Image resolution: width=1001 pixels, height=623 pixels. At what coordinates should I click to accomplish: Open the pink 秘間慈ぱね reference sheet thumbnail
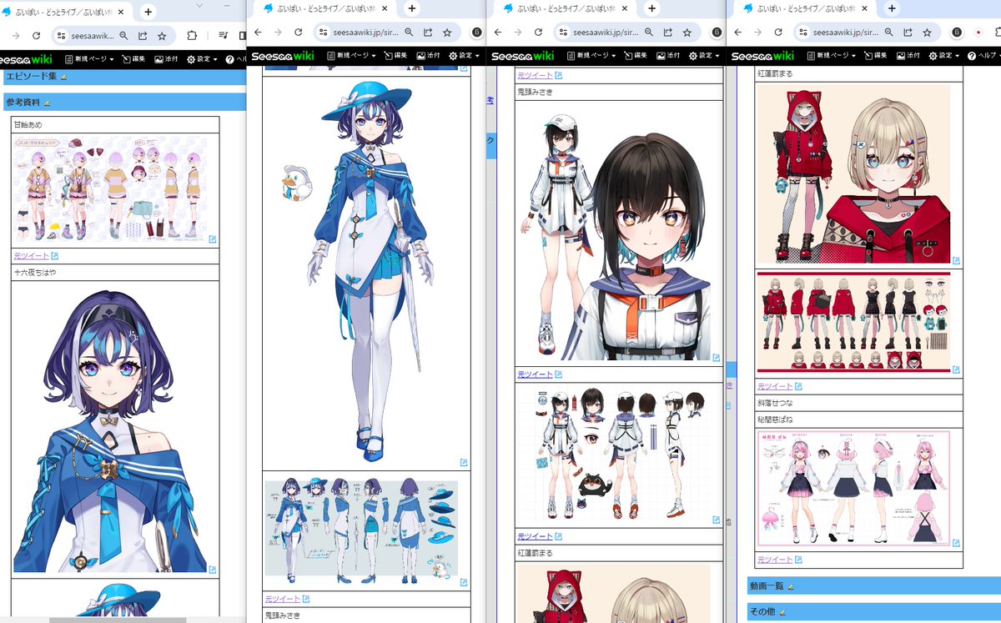[853, 488]
